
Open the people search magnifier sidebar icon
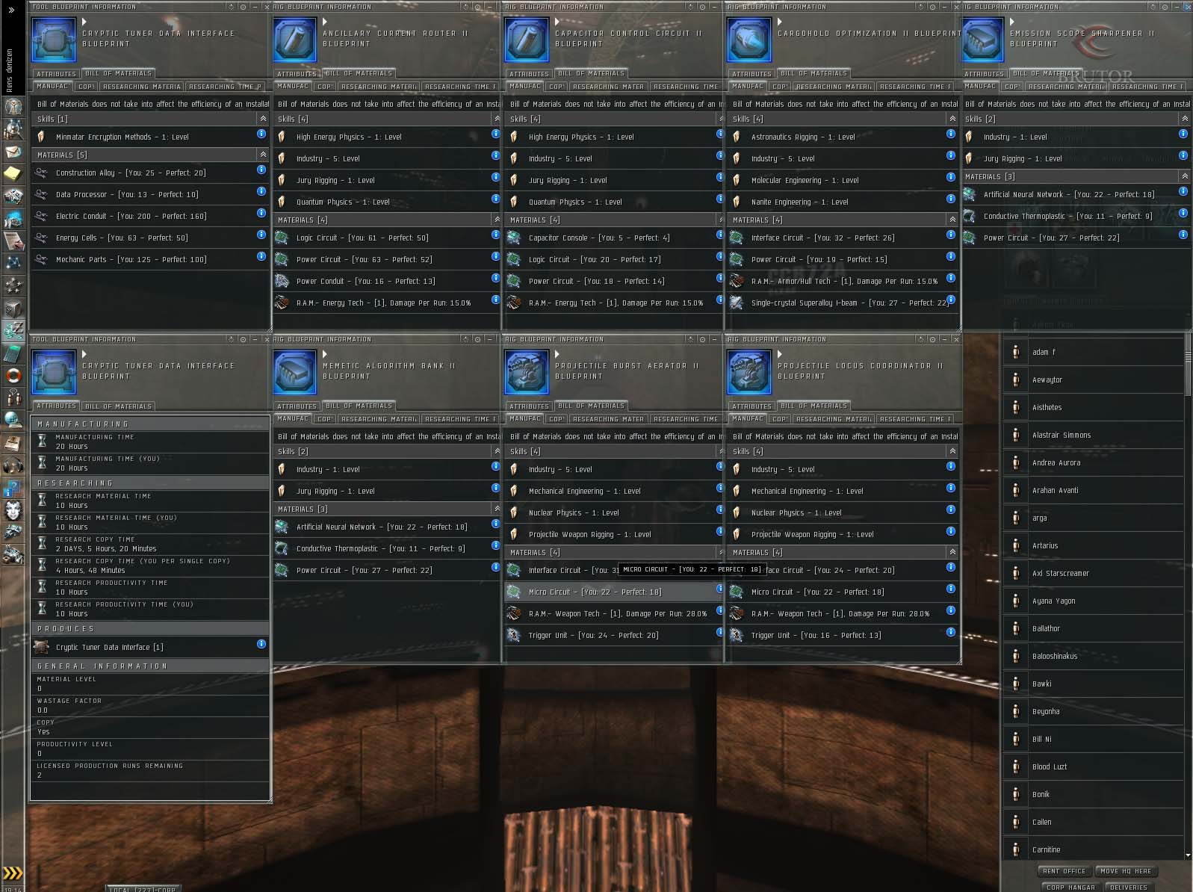point(13,129)
